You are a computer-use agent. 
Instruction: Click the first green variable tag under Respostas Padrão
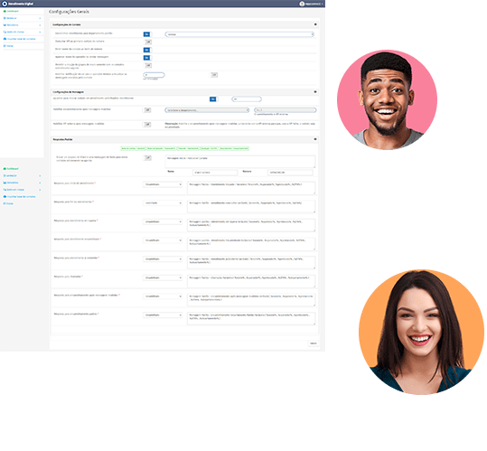point(133,148)
